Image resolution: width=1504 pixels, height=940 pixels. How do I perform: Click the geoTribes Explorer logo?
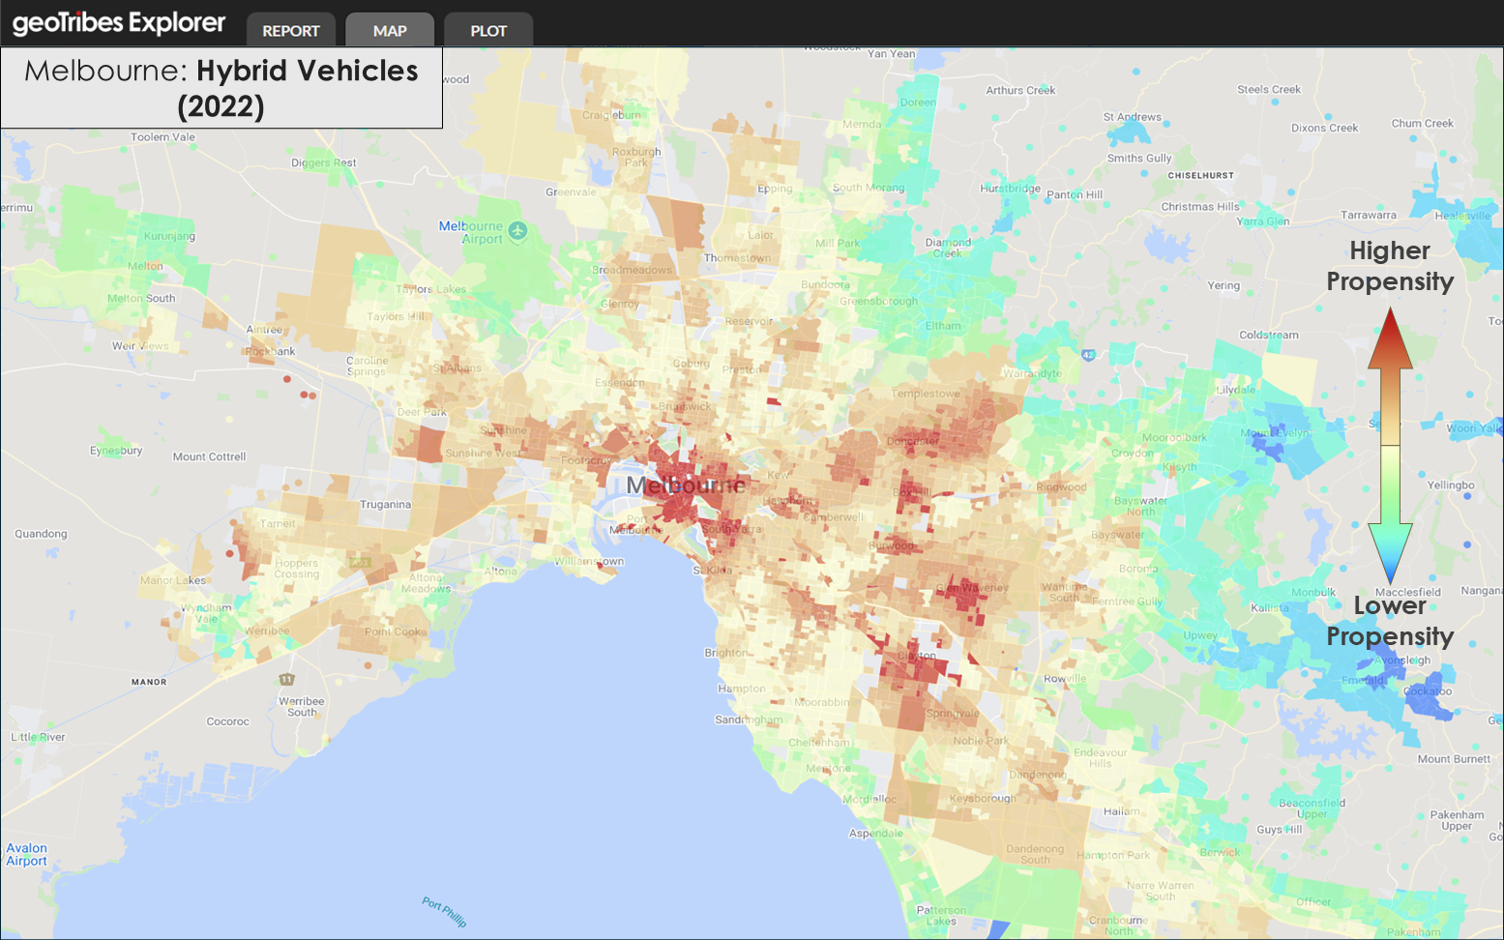[119, 23]
